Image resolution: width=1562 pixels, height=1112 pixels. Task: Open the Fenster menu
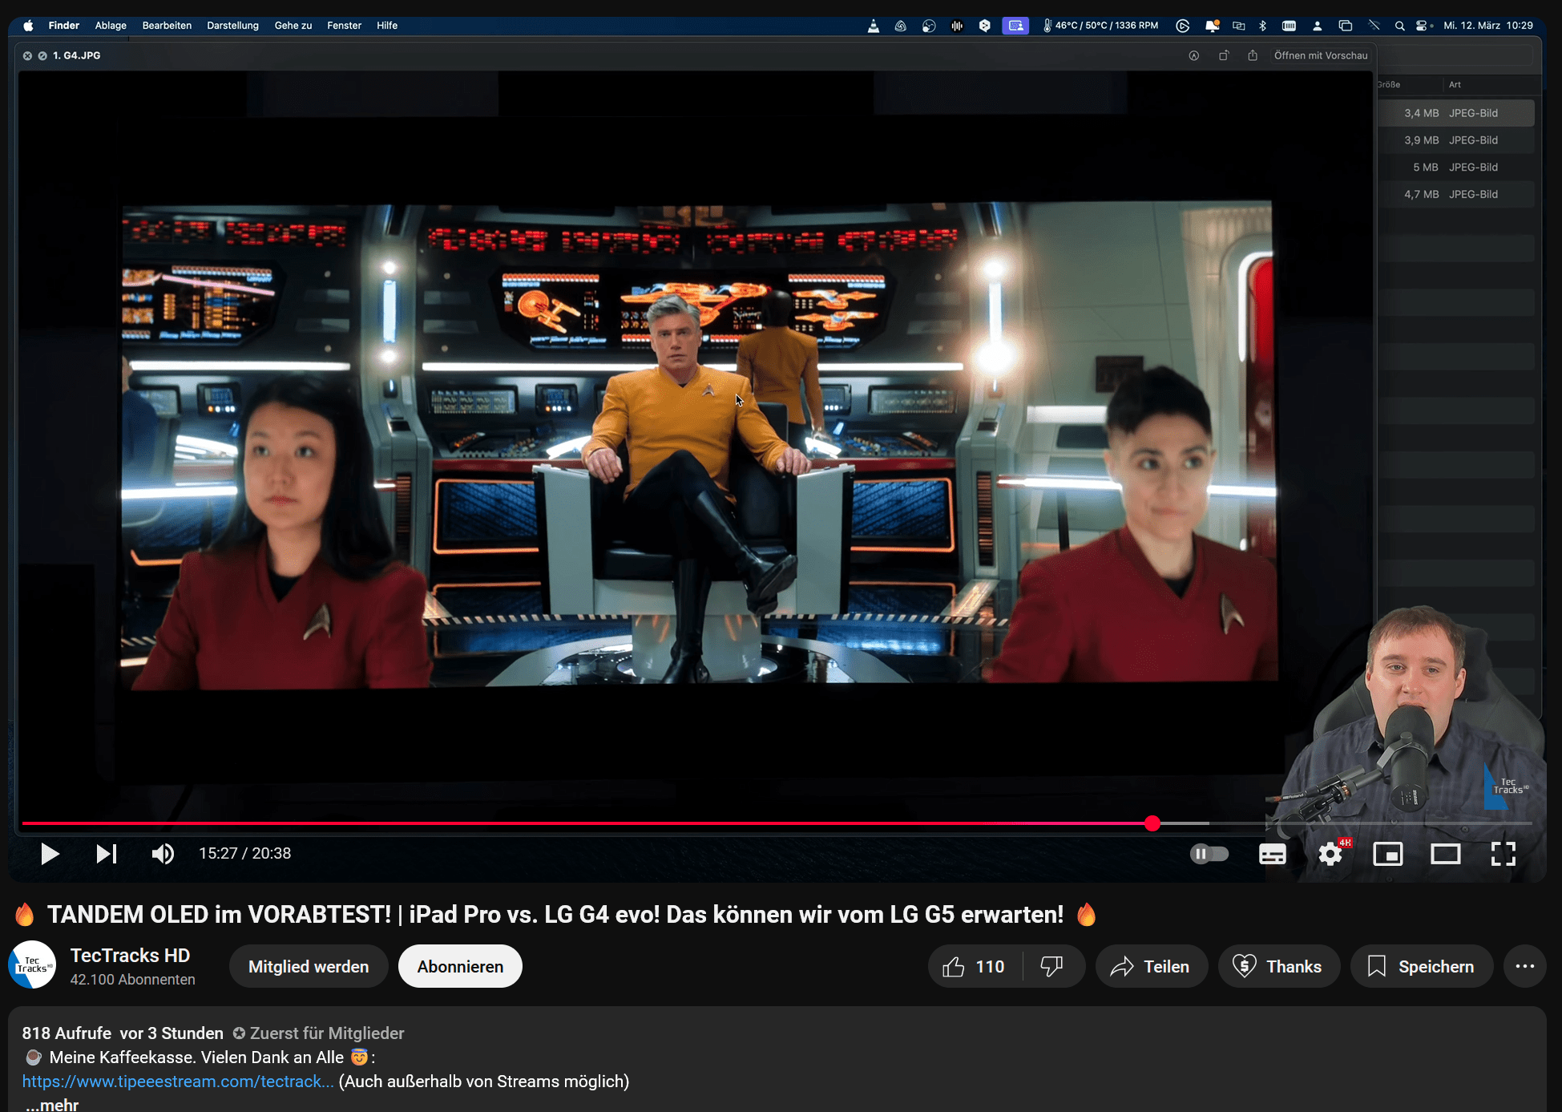[x=344, y=26]
